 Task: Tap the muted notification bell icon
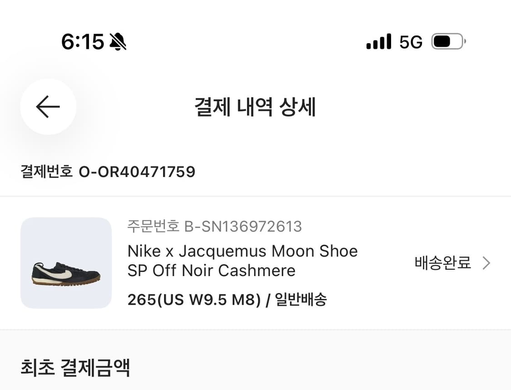[116, 41]
